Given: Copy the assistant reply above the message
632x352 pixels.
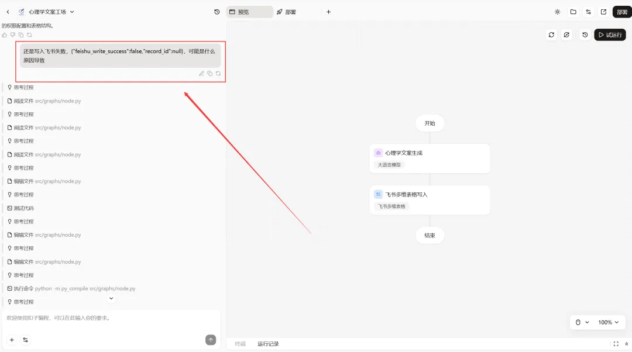Looking at the screenshot, I should coord(21,35).
